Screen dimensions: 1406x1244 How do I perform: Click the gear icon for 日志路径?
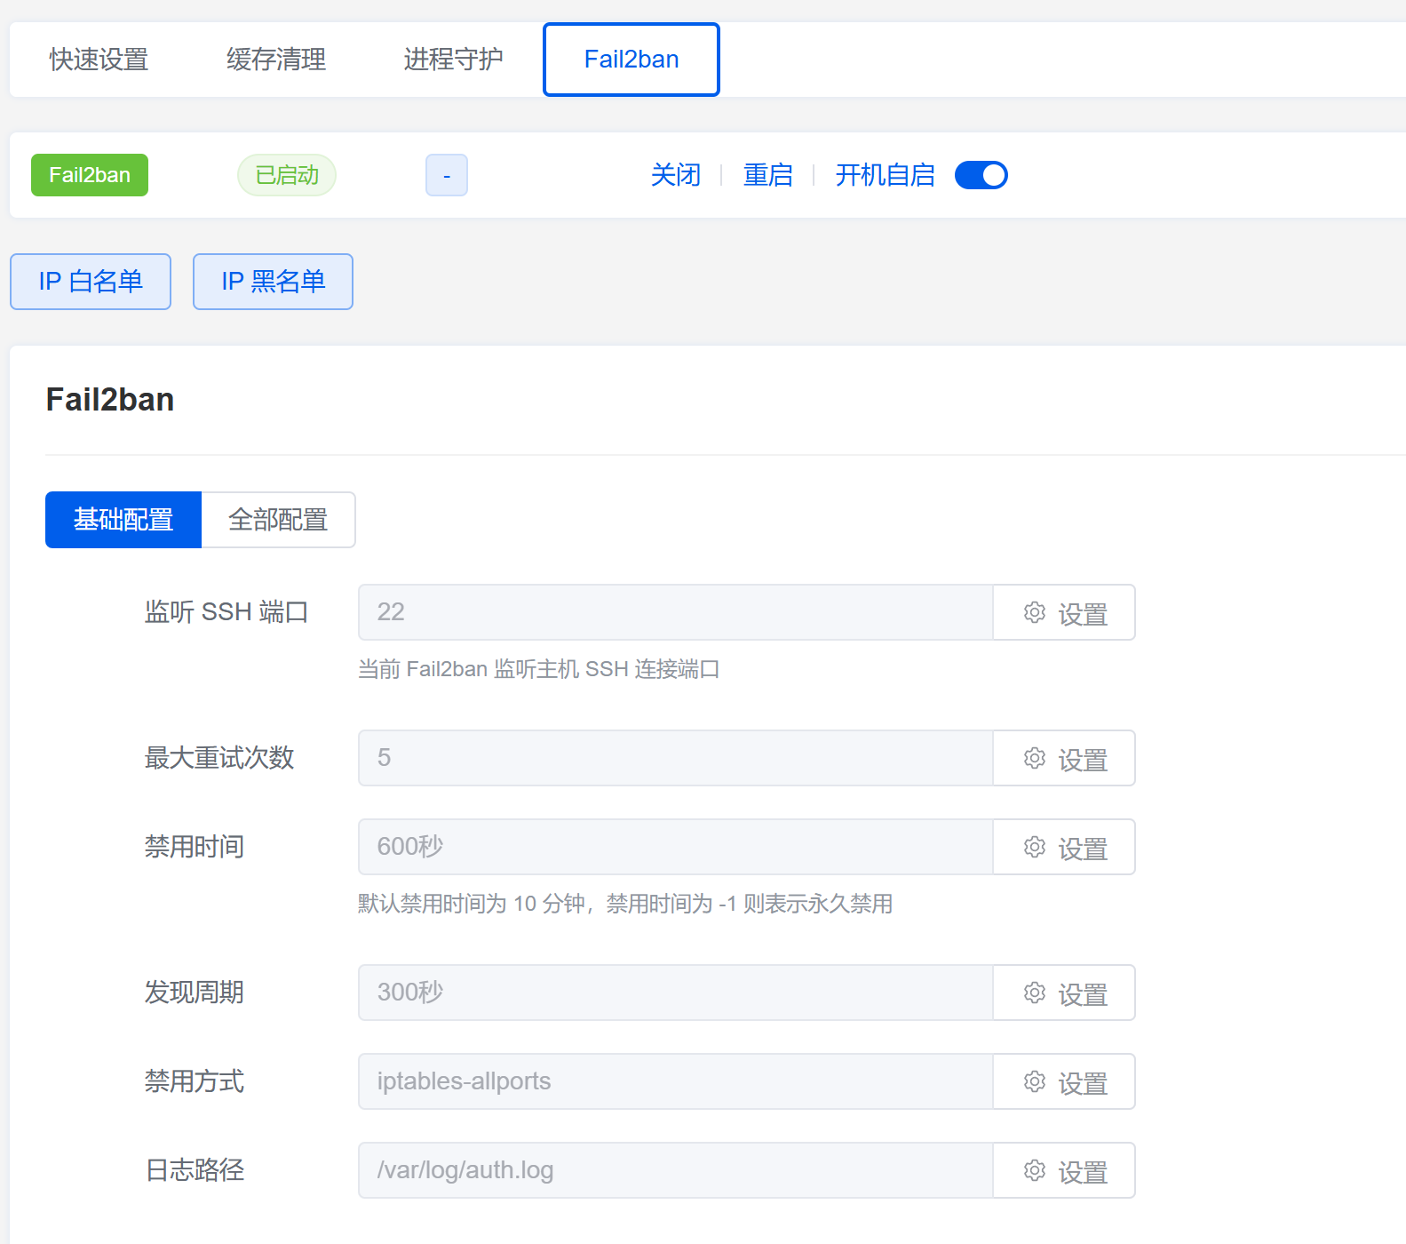[1034, 1170]
